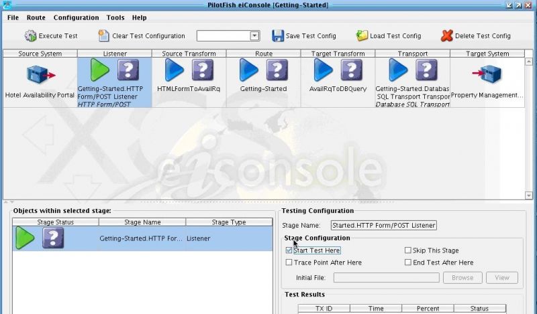Click the Delete Test Config red X icon

(x=447, y=35)
